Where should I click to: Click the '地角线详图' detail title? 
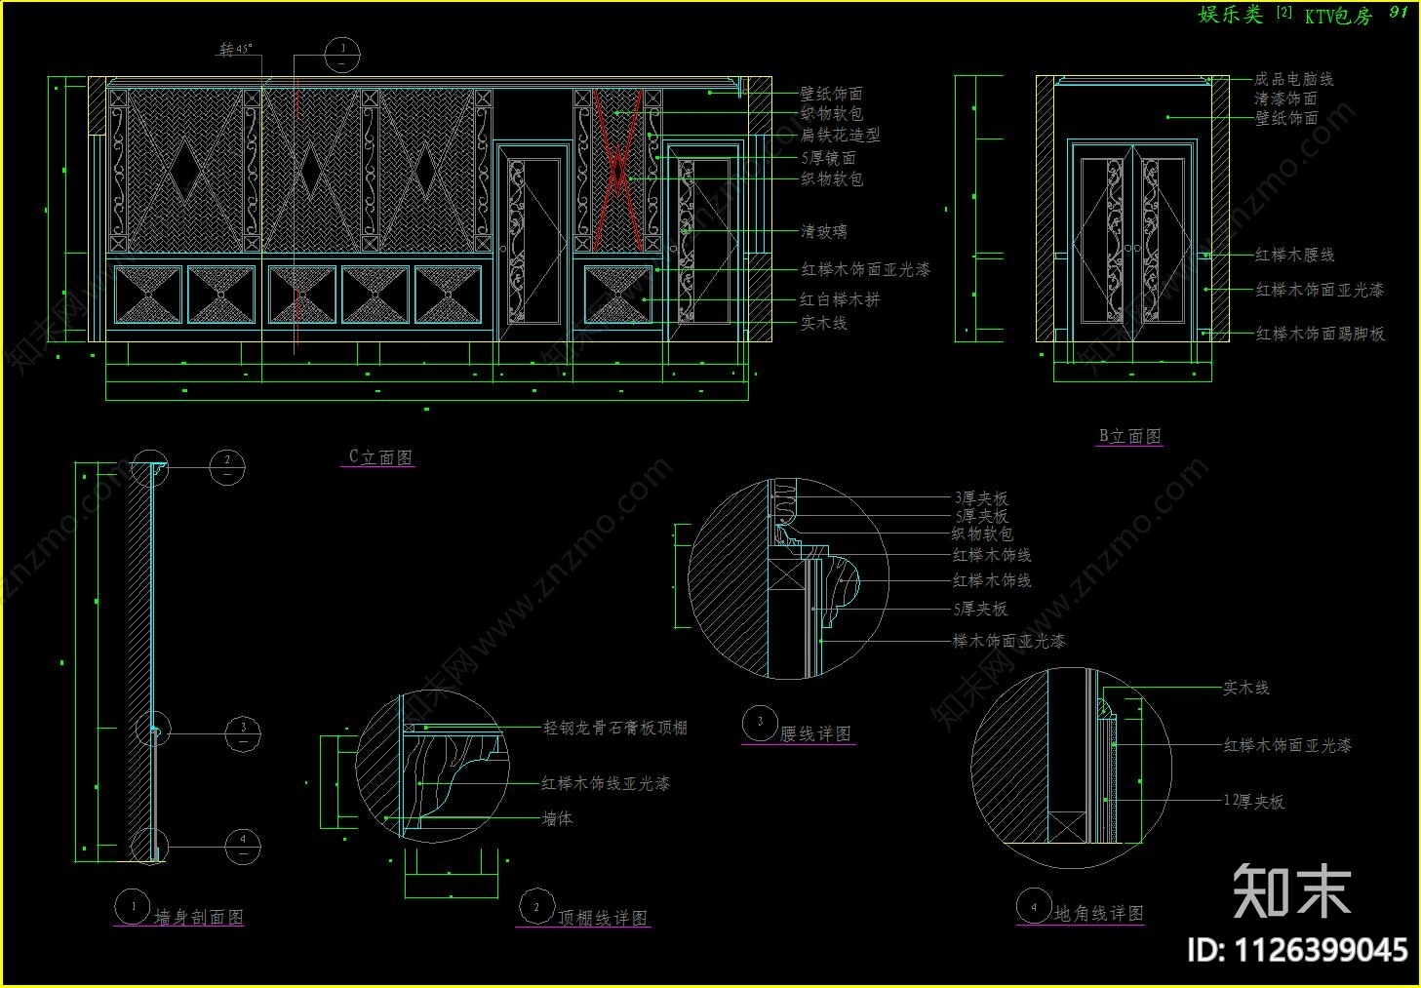(x=1098, y=914)
